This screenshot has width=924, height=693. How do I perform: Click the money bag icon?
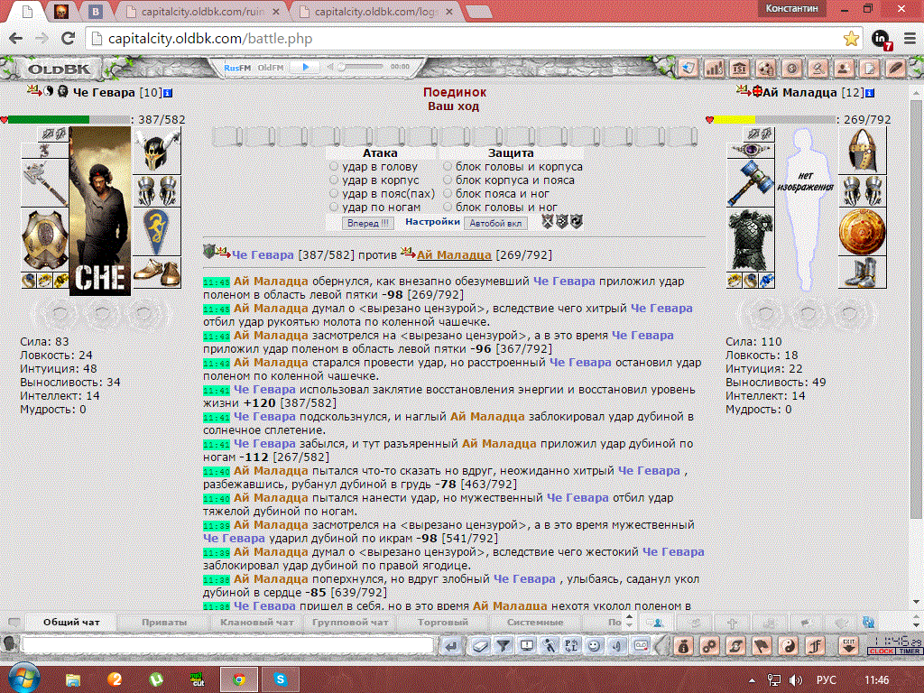(x=683, y=646)
